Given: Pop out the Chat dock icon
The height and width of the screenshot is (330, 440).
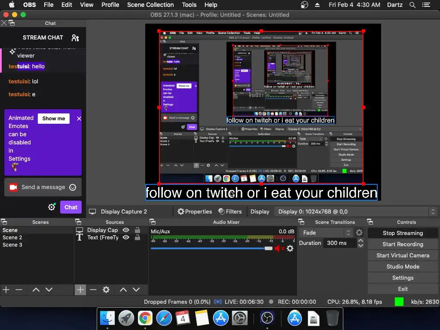Looking at the screenshot, I should click(x=12, y=23).
